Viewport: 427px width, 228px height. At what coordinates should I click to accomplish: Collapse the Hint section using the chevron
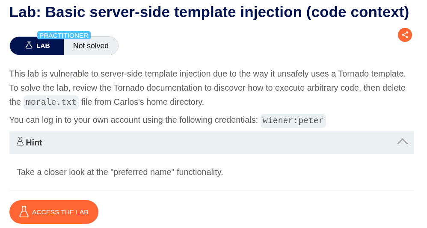point(402,142)
